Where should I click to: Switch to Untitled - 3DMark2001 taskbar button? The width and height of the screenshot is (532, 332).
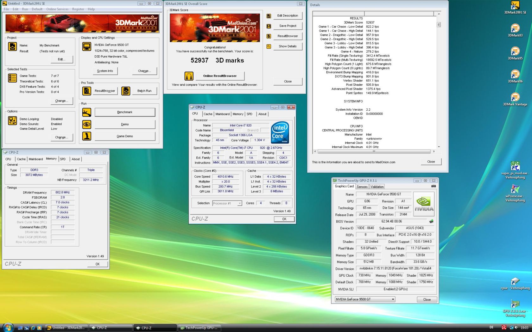pos(66,328)
